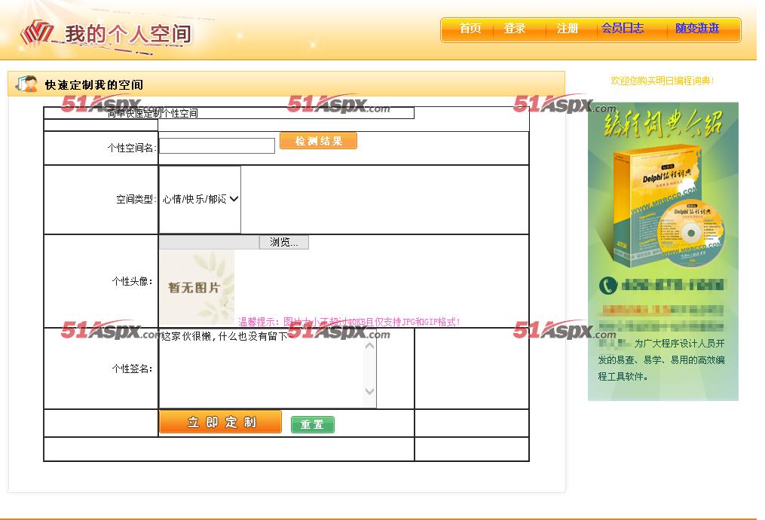Open 会员日志 in the navigation bar
This screenshot has height=520, width=765.
pyautogui.click(x=622, y=29)
